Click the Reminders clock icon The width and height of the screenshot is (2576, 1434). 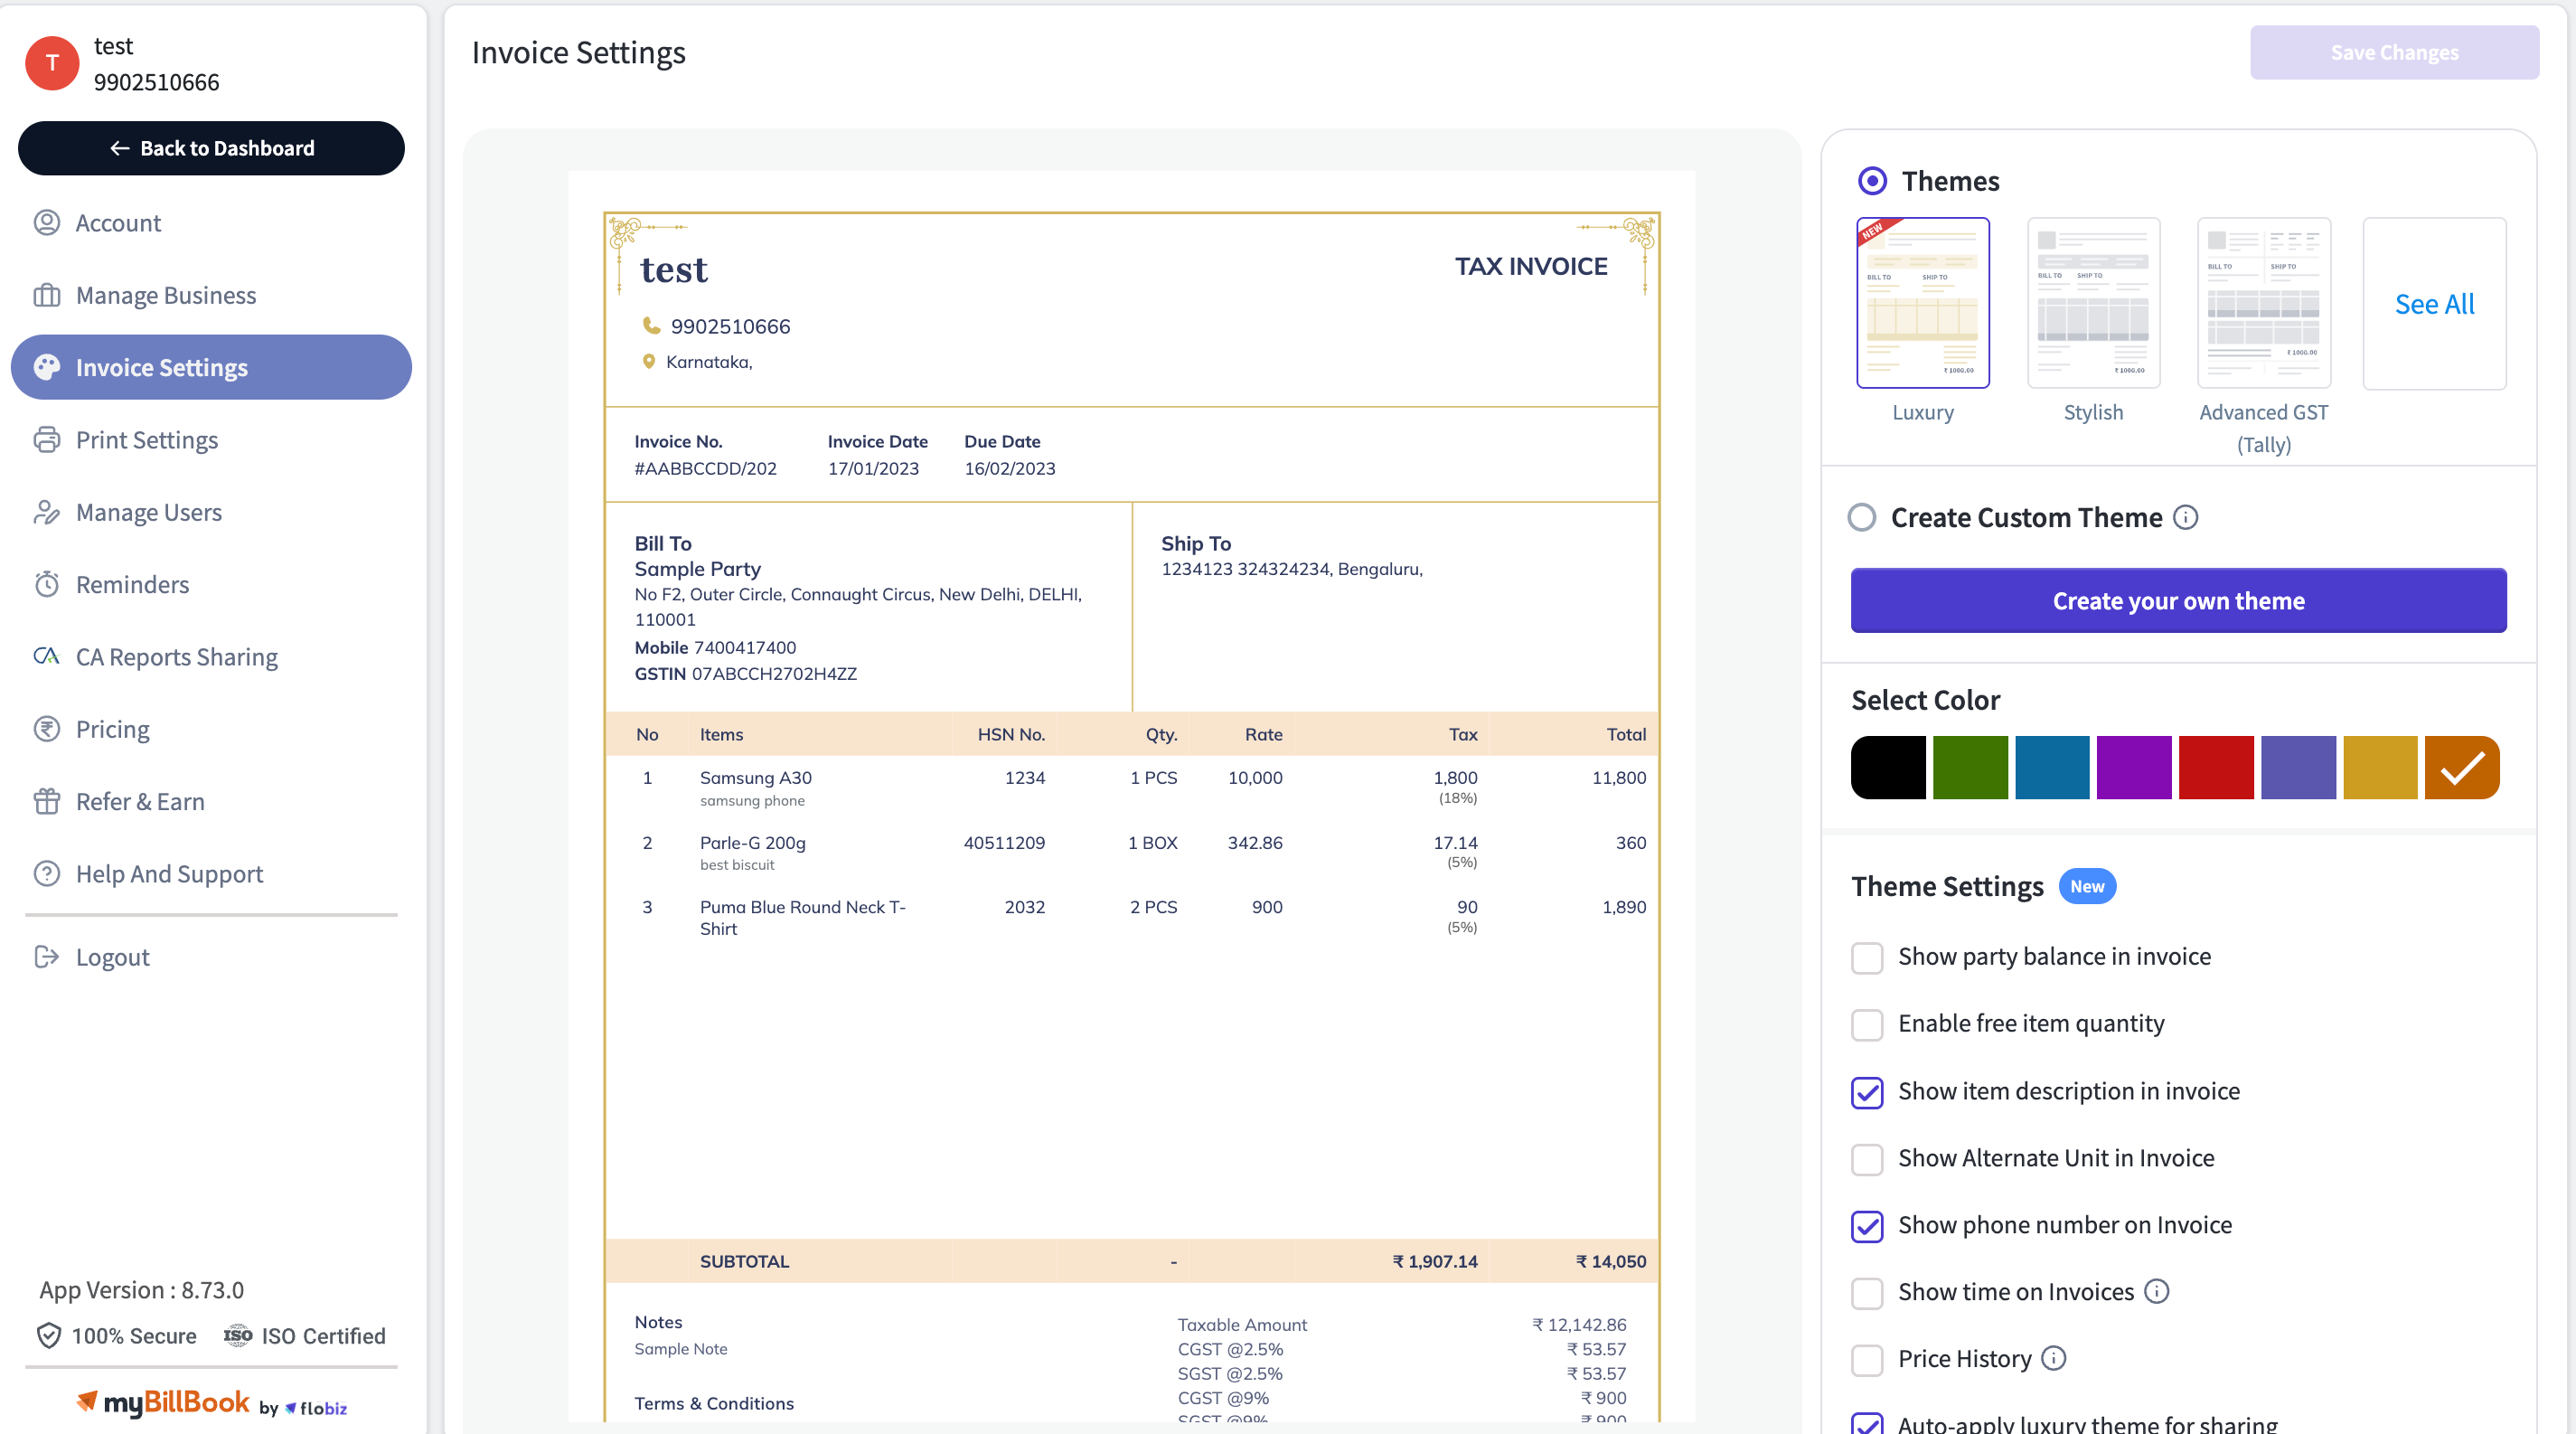click(46, 584)
